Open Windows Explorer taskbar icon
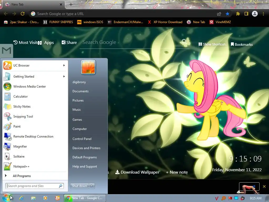This screenshot has width=269, height=202. click(x=33, y=198)
